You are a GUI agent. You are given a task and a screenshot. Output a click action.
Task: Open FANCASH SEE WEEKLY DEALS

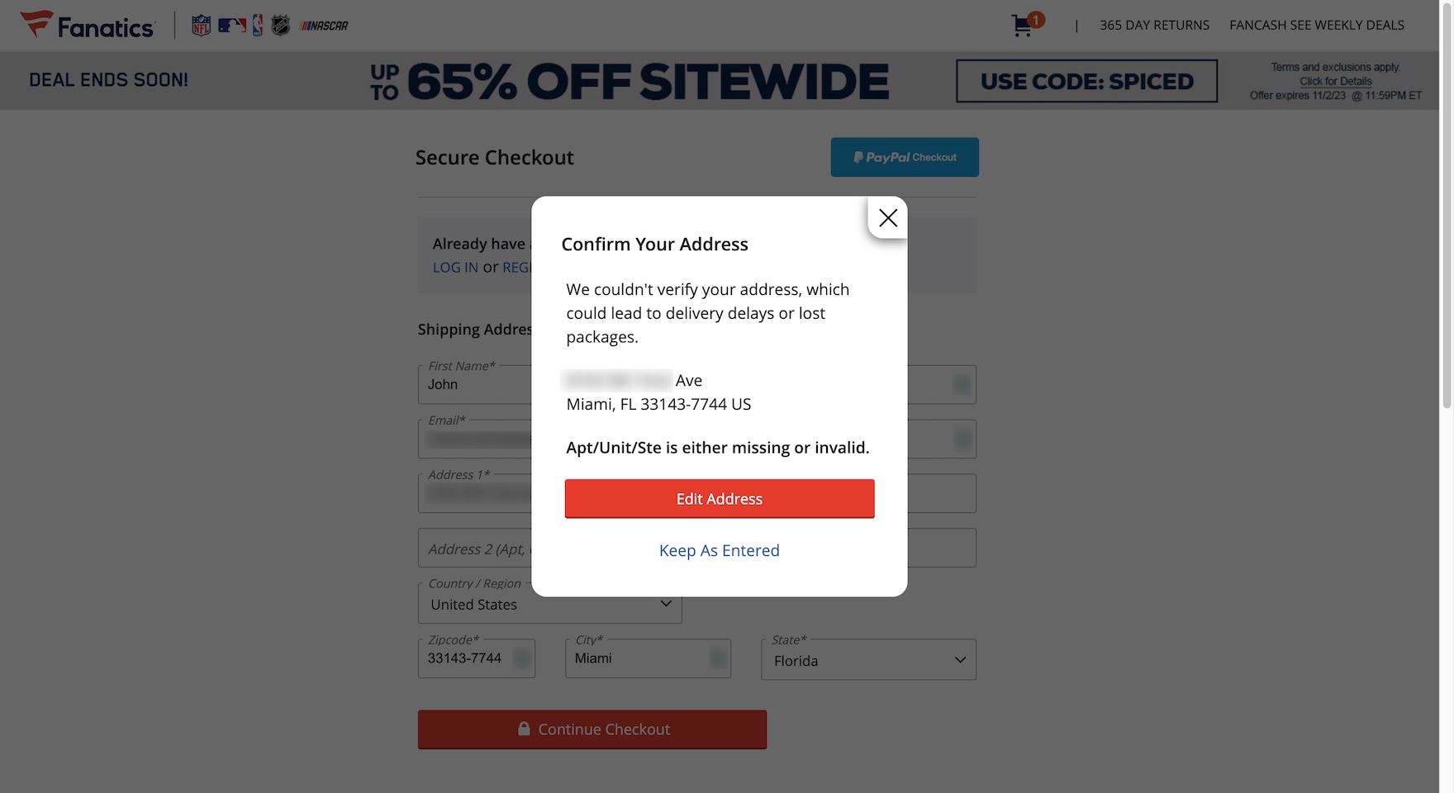pos(1317,25)
